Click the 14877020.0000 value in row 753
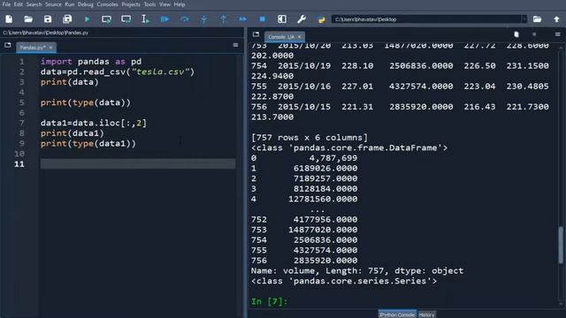This screenshot has width=566, height=318. click(323, 230)
